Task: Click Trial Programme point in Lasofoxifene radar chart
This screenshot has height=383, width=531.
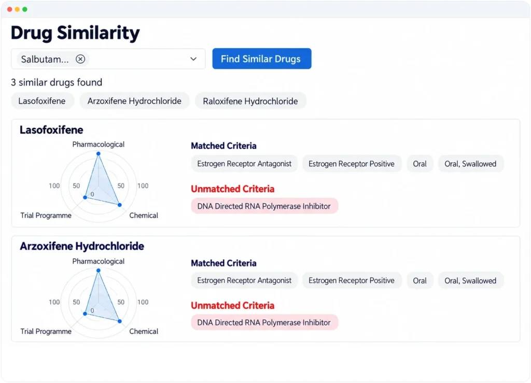Action: point(85,197)
